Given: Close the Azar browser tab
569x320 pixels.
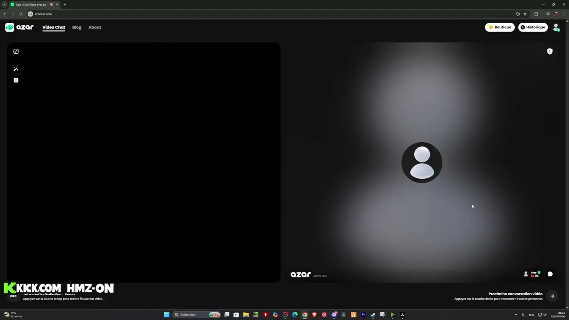Looking at the screenshot, I should [57, 4].
